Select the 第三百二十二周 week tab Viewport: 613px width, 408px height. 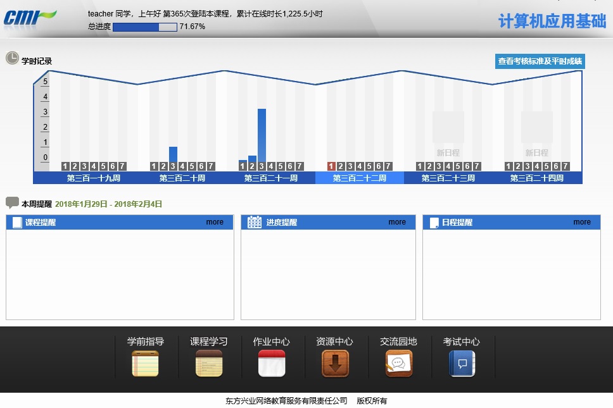pyautogui.click(x=360, y=178)
